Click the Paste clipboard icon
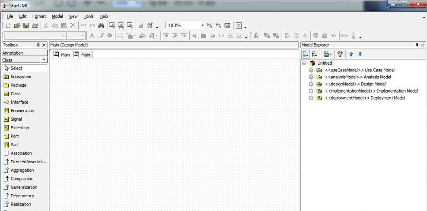 click(x=64, y=25)
